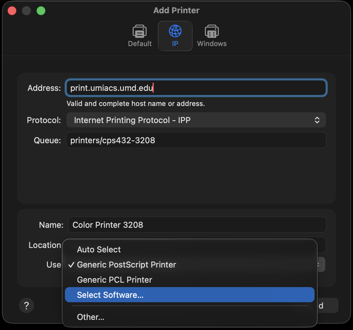Click the visible edge of Location field
Viewport: 353px width, 330px height.
[321, 245]
